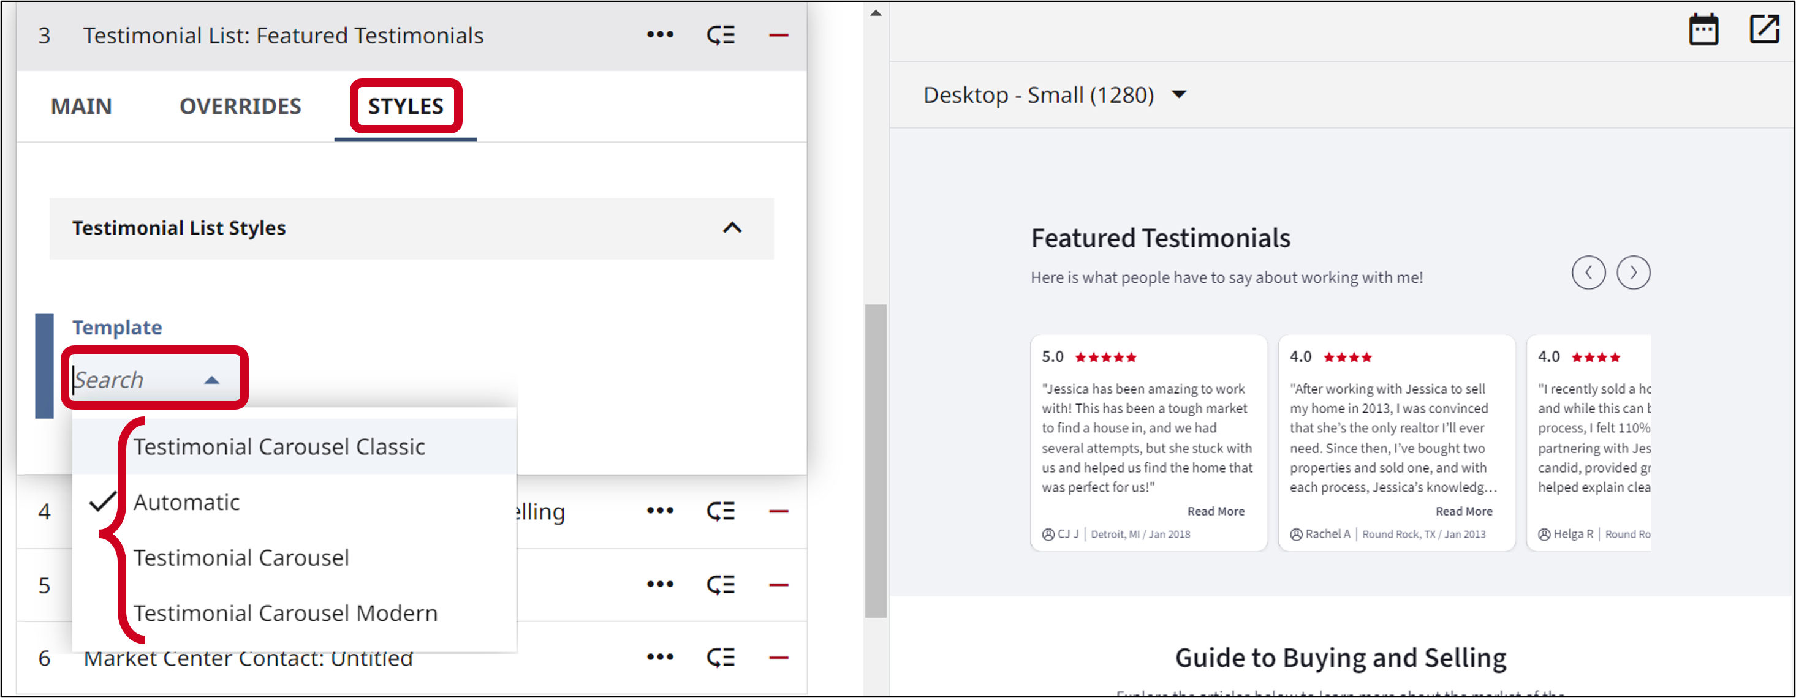The height and width of the screenshot is (698, 1796).
Task: Click the Guide to Buying and Selling heading
Action: pyautogui.click(x=1340, y=658)
